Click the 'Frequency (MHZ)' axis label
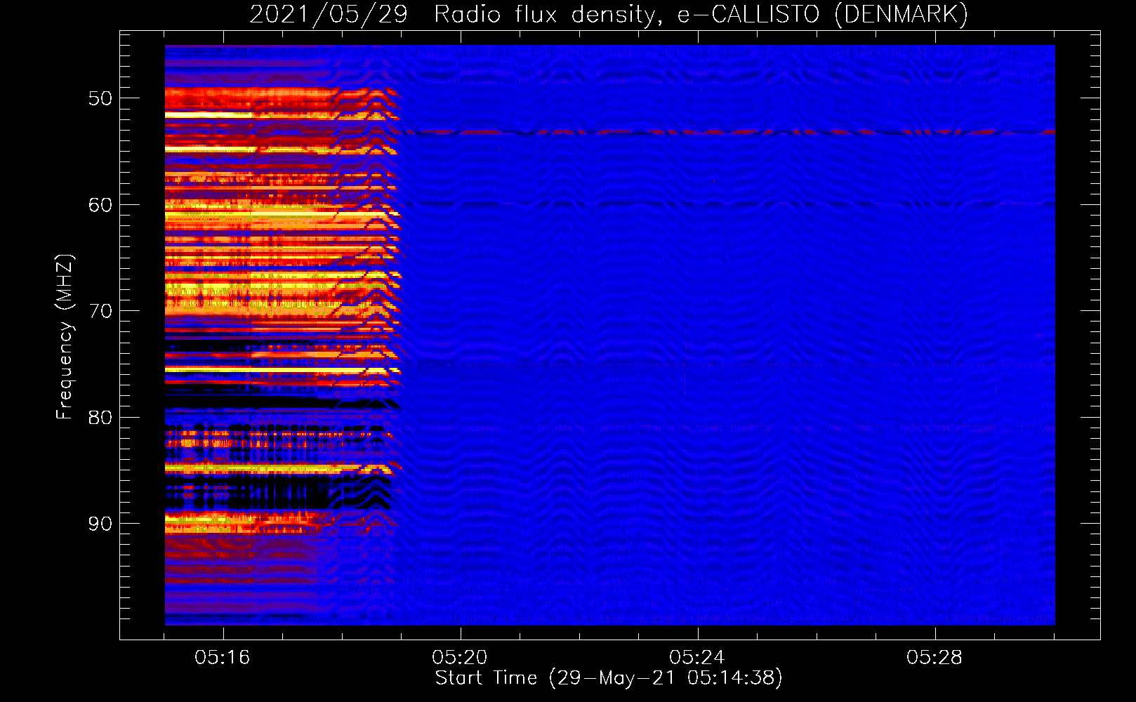Screen dimensions: 1136x702 pyautogui.click(x=64, y=337)
